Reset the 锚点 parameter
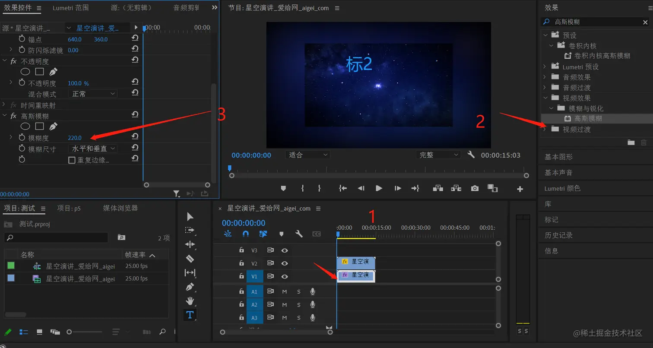 pos(135,38)
